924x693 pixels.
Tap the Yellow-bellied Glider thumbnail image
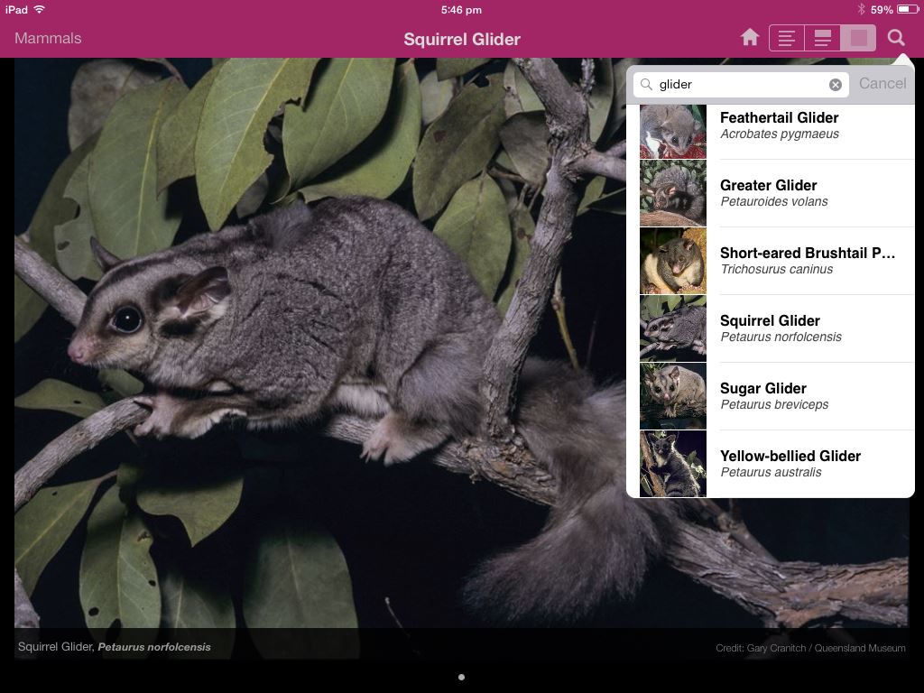point(673,464)
